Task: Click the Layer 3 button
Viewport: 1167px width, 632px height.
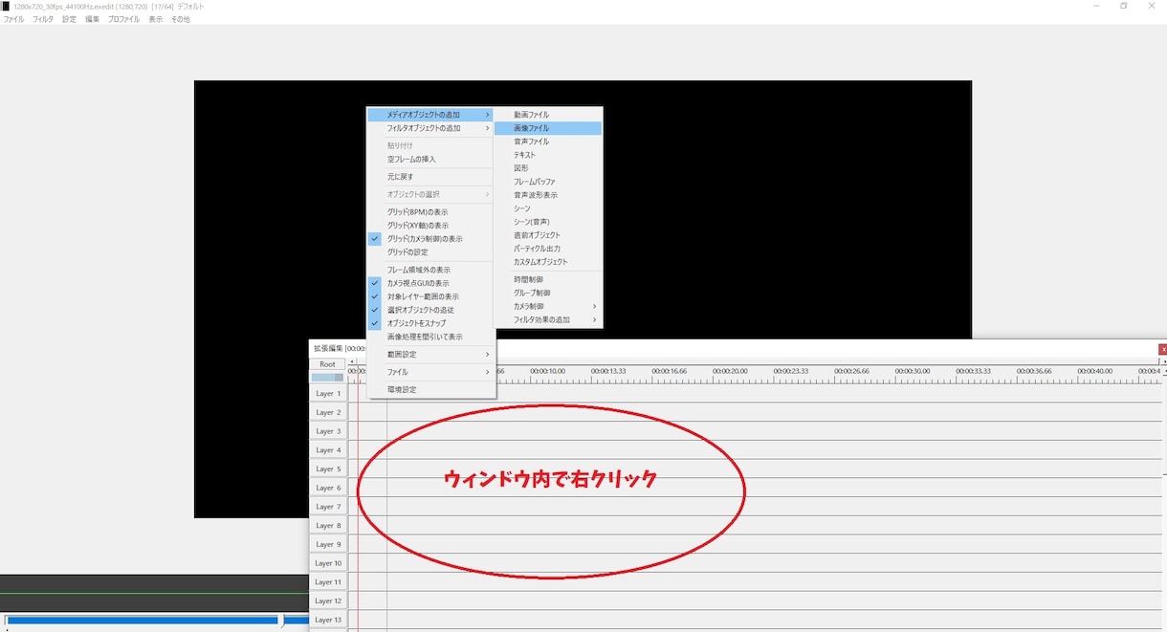Action: click(328, 431)
